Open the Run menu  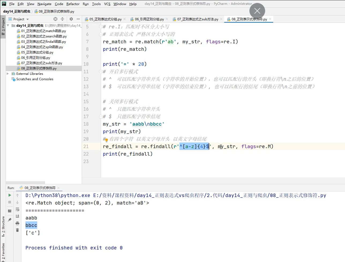click(x=86, y=4)
